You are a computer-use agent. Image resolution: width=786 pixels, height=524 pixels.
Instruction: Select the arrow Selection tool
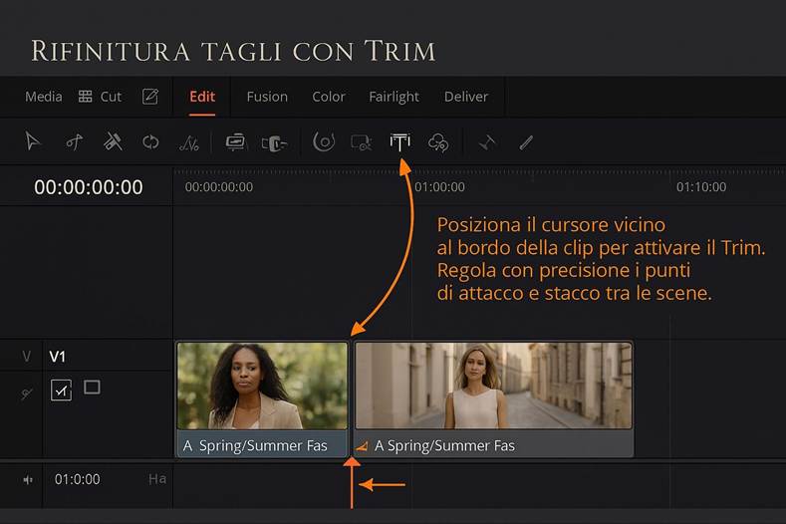(33, 141)
